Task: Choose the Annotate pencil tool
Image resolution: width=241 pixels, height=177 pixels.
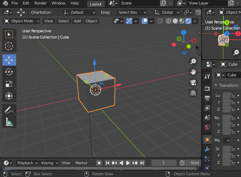Action: 9,110
